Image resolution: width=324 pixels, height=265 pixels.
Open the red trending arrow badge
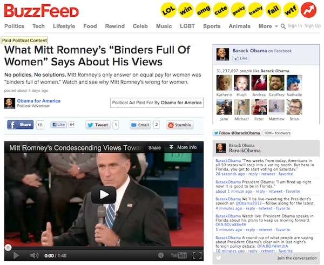tap(308, 10)
